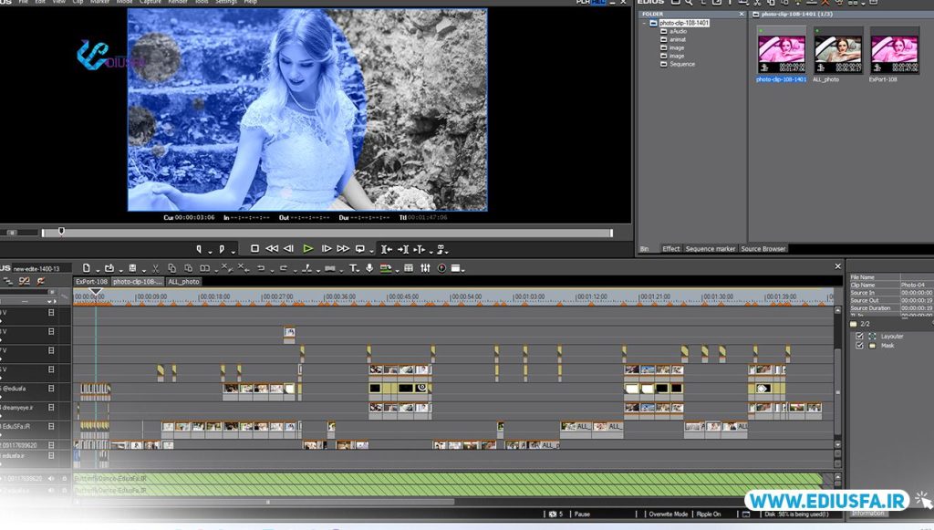The height and width of the screenshot is (530, 934).
Task: Copy the selected clip in timeline toolbar
Action: [x=172, y=268]
